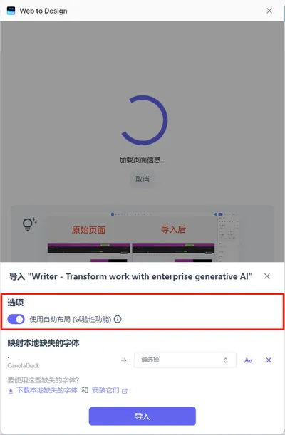This screenshot has width=285, height=435.
Task: Click the Web to Design plugin logo
Action: (11, 11)
